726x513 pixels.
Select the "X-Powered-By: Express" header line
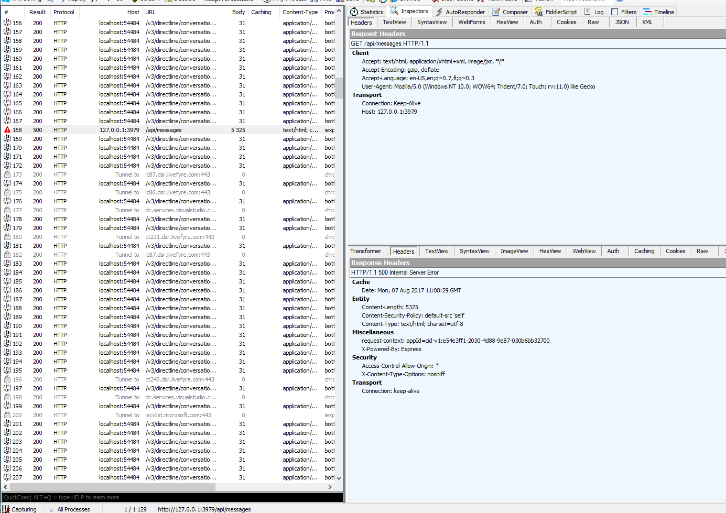coord(391,349)
